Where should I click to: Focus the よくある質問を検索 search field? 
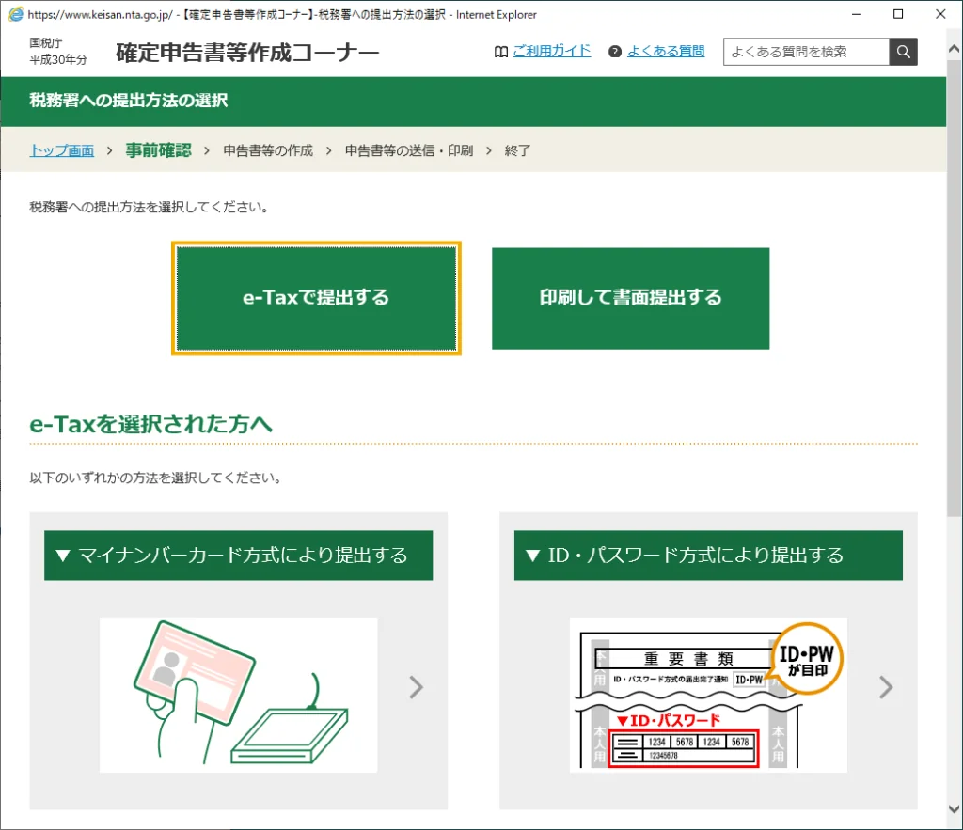806,52
